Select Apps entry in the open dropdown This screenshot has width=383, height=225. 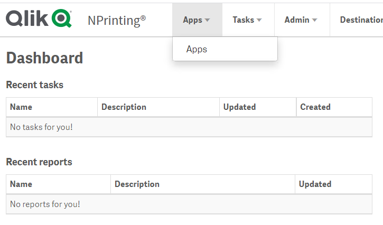[x=225, y=49]
